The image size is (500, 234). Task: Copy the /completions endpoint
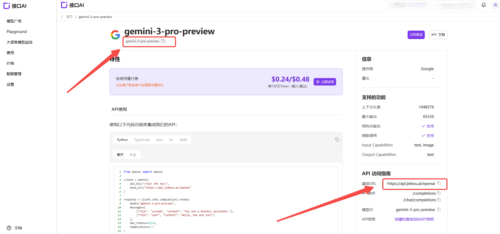tap(439, 193)
